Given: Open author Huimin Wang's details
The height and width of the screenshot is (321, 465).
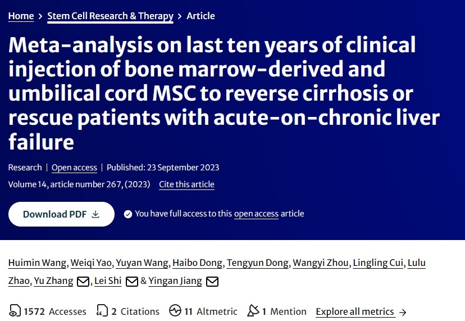Looking at the screenshot, I should coord(38,263).
